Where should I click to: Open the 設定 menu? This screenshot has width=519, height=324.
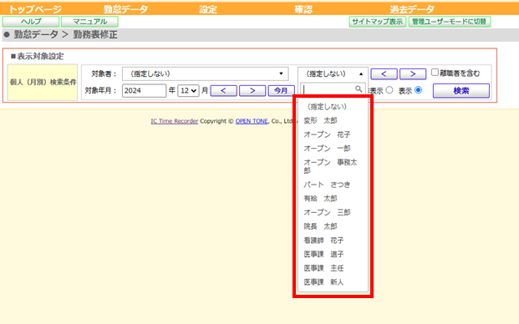(x=208, y=9)
